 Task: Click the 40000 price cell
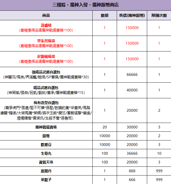pos(132,90)
